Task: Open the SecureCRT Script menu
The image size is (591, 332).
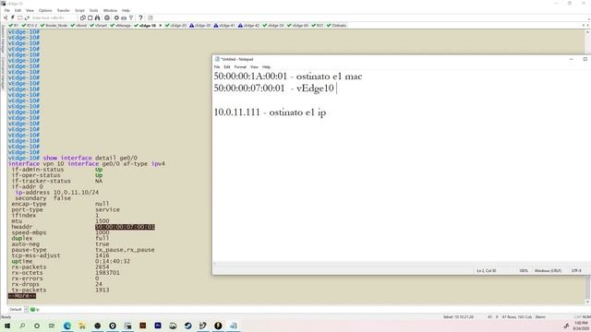Action: pos(79,10)
